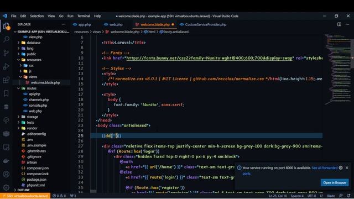Click the notifications bell in status bar
Viewport: 354px width, 199px height.
click(348, 196)
